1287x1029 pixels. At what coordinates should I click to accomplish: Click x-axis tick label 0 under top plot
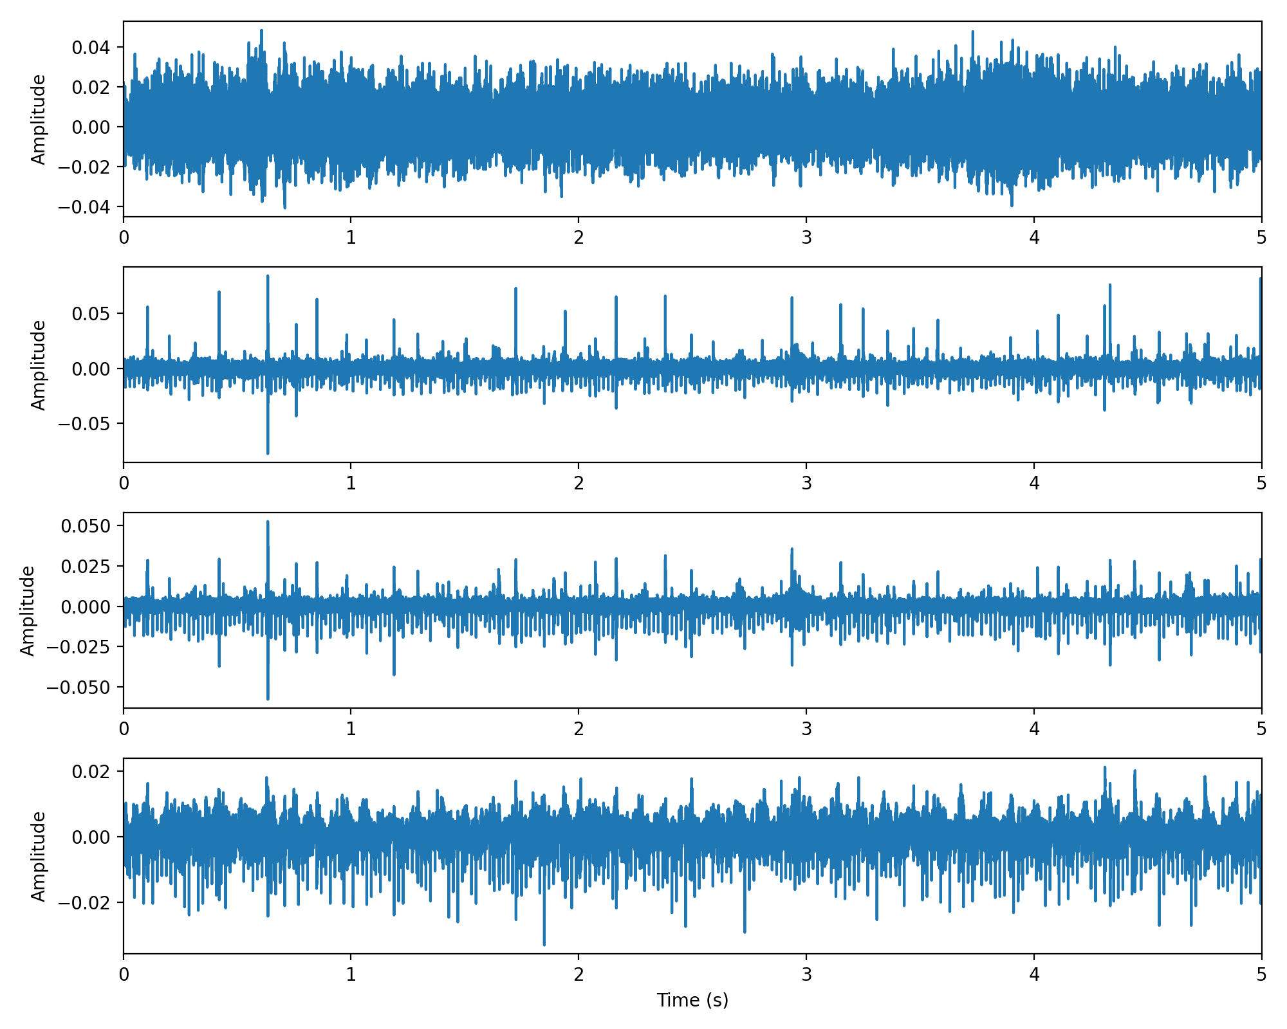(x=124, y=238)
